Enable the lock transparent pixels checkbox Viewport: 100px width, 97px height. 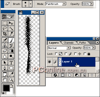tap(56, 54)
